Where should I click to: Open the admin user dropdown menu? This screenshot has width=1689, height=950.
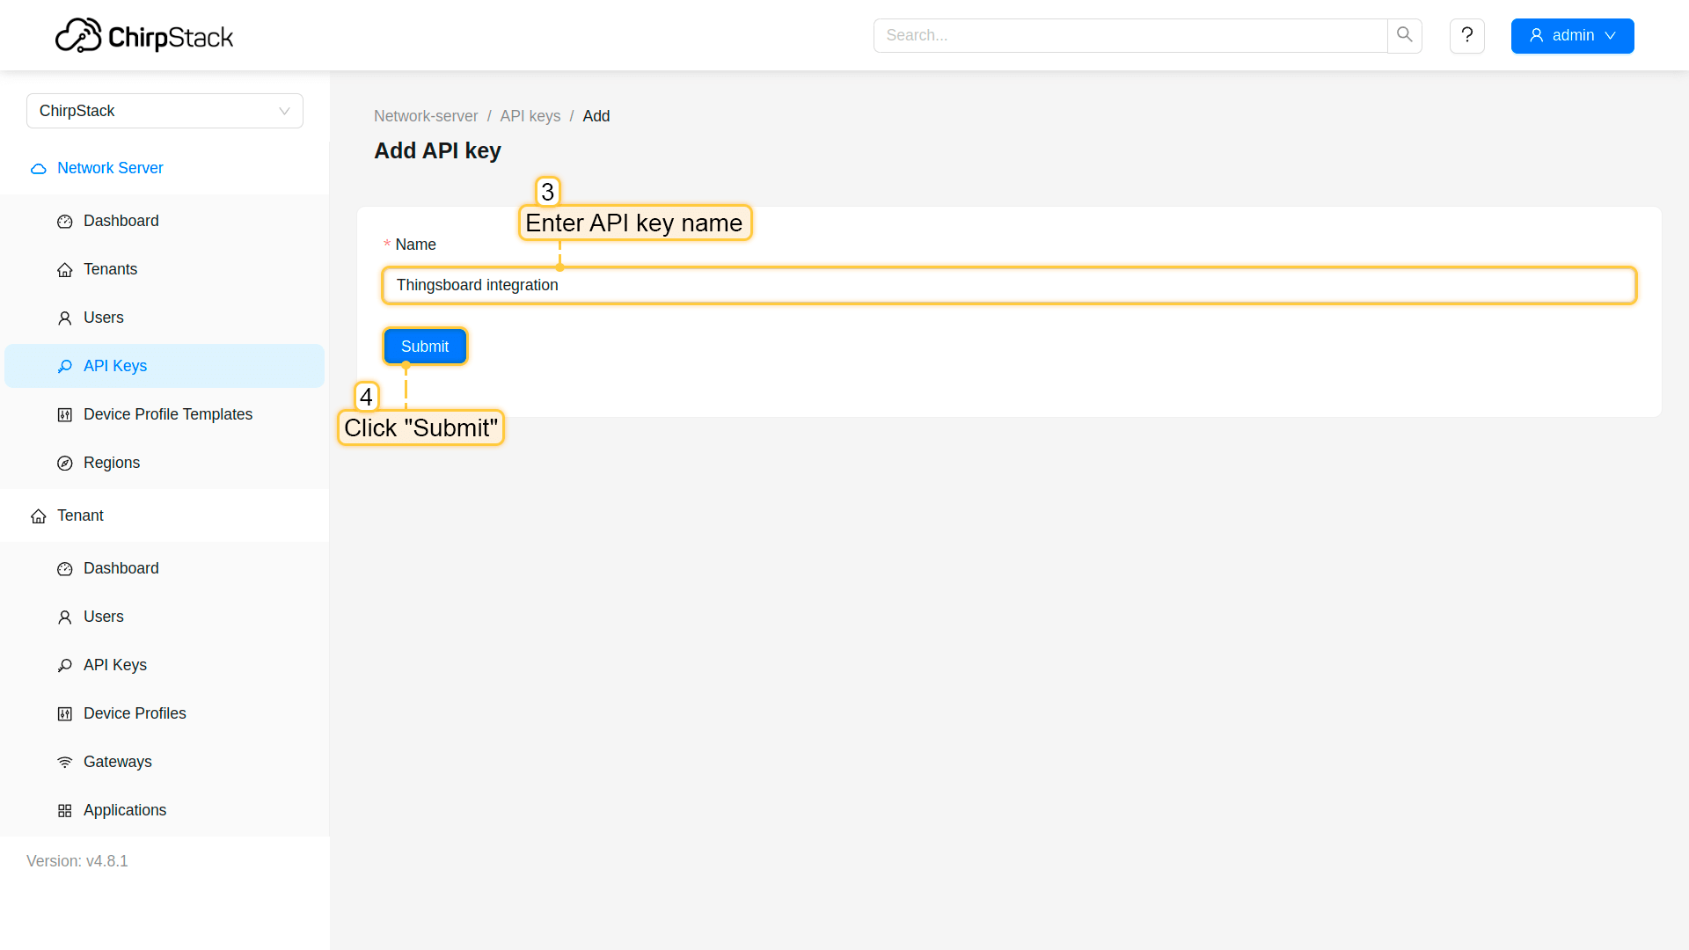(1572, 36)
